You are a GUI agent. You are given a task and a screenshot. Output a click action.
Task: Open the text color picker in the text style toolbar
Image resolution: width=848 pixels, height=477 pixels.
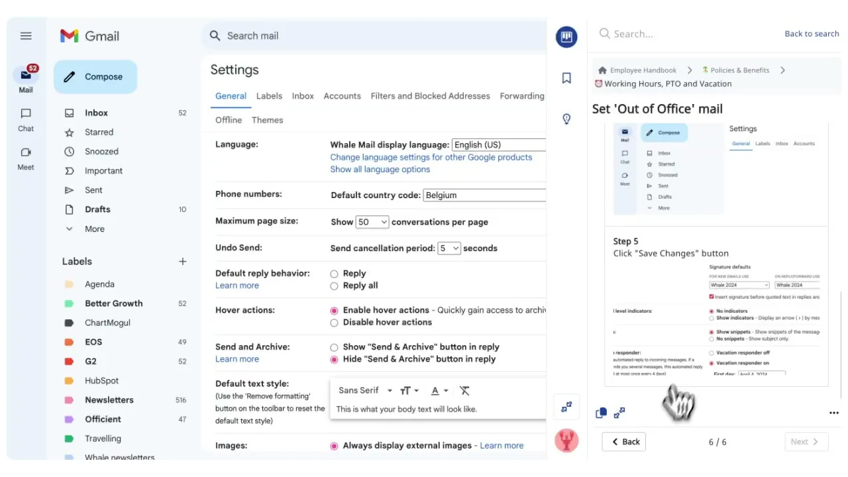(440, 391)
